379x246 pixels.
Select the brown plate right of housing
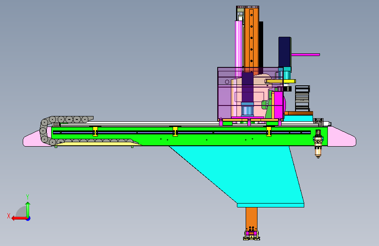point(299,113)
